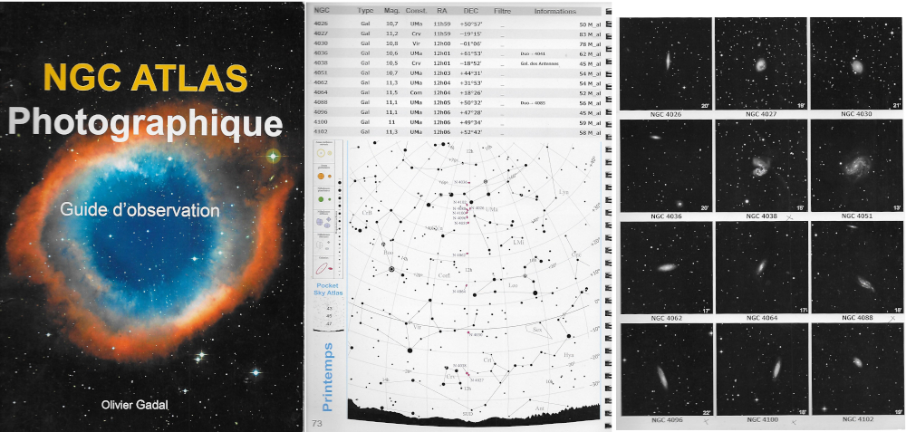Click the 'Gal. des Antennes' information entry
This screenshot has height=432, width=906.
538,64
